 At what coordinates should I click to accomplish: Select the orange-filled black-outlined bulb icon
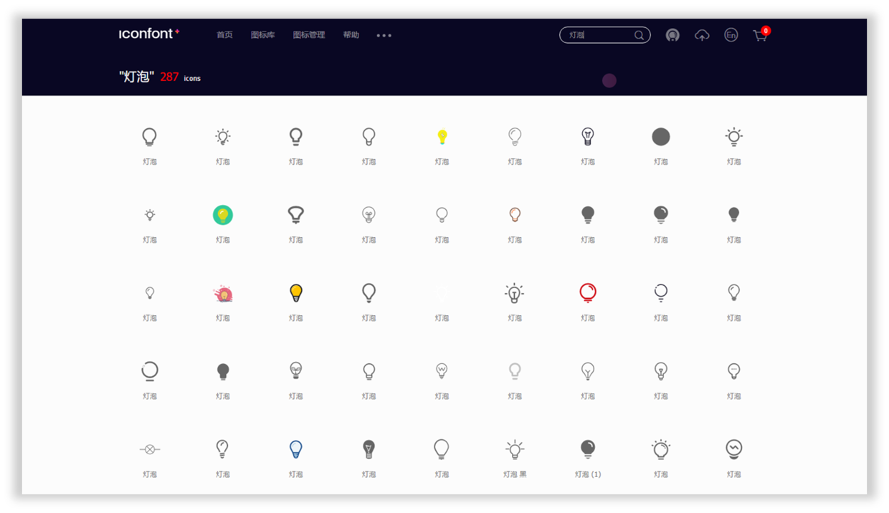(296, 292)
